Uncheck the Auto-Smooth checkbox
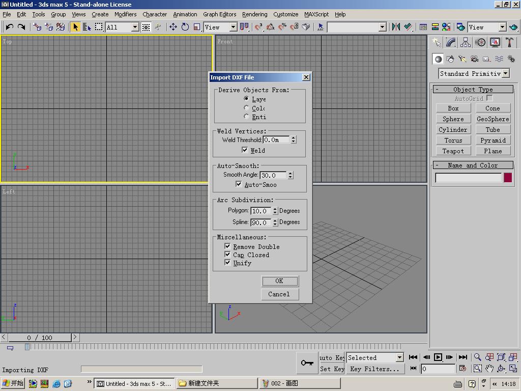Screen dimensions: 521x391 click(x=239, y=184)
